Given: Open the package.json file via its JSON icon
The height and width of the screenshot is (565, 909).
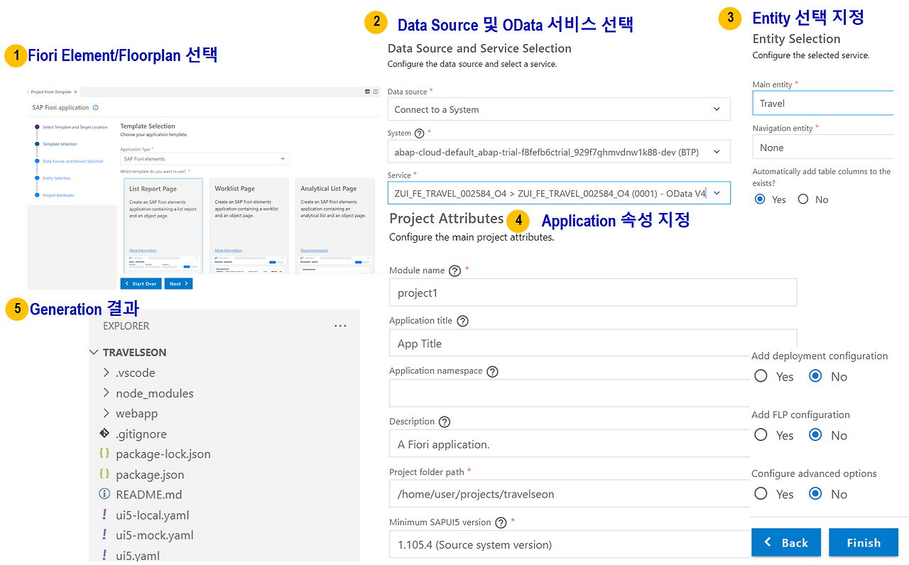Looking at the screenshot, I should (104, 474).
